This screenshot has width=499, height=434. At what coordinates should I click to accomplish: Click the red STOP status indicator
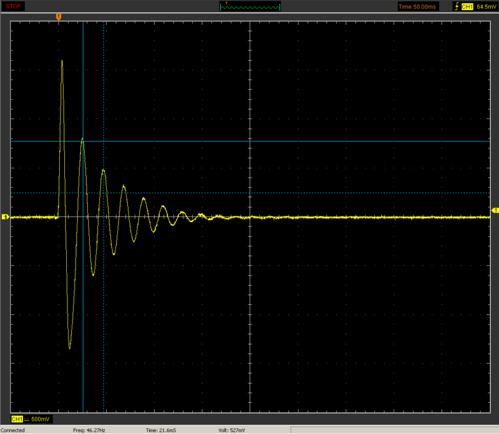click(13, 6)
